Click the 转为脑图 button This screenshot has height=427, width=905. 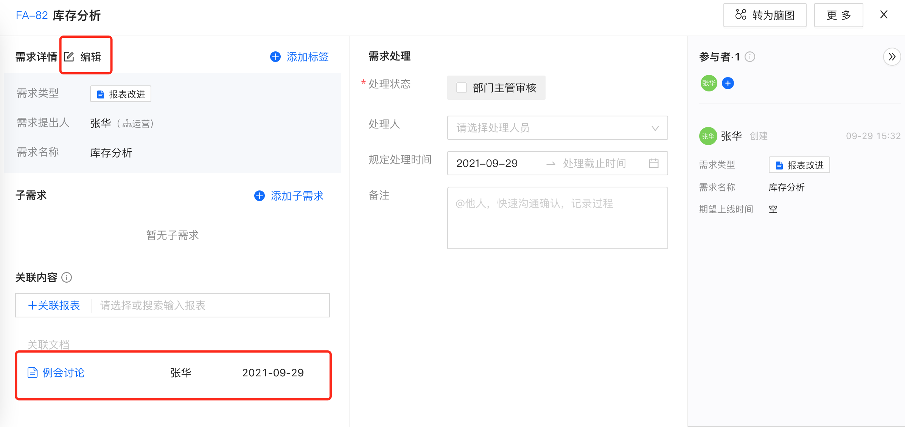pyautogui.click(x=765, y=15)
